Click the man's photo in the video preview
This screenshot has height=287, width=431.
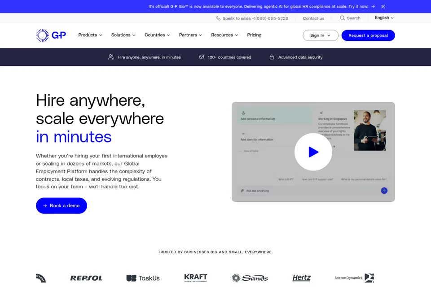pyautogui.click(x=369, y=130)
